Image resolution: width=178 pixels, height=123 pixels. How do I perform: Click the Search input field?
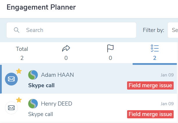click(x=72, y=30)
